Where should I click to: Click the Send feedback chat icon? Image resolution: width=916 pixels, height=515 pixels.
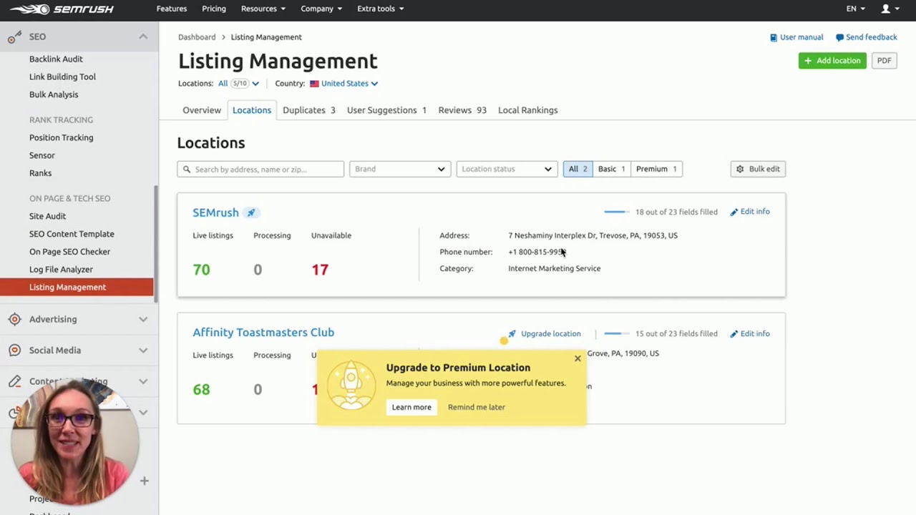click(x=839, y=37)
